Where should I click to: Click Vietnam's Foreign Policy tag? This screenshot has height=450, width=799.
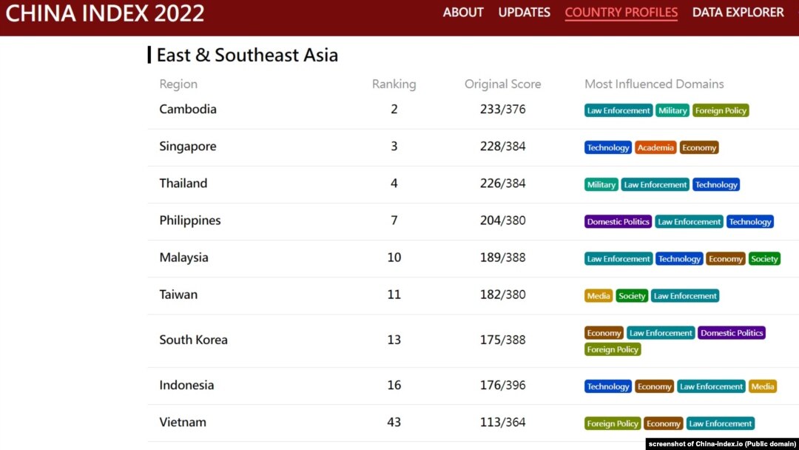click(x=613, y=424)
